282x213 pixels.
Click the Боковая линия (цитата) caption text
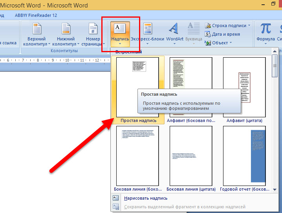pyautogui.click(x=191, y=189)
